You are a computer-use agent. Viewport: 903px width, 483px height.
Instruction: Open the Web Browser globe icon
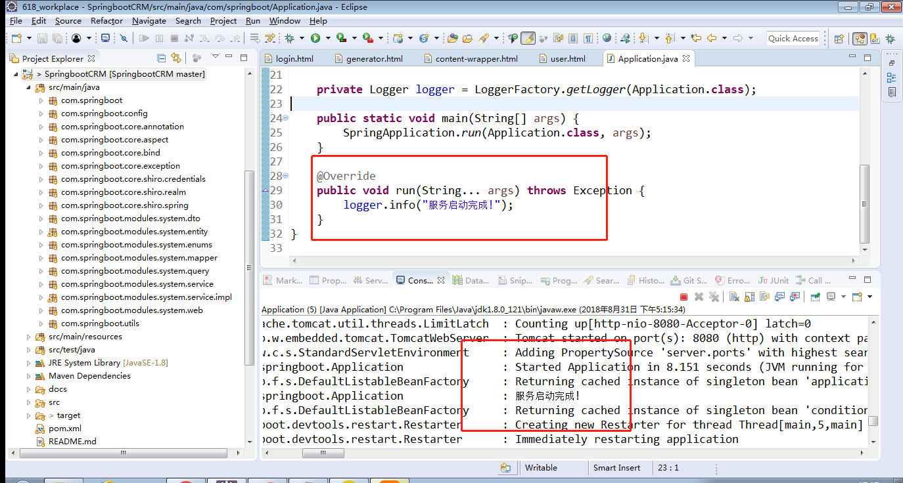tap(607, 38)
